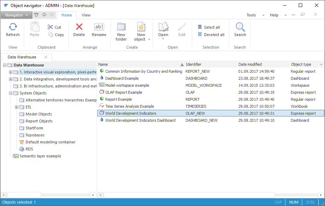This screenshot has width=325, height=206.
Task: Switch to the View ribbon tab
Action: 86,15
